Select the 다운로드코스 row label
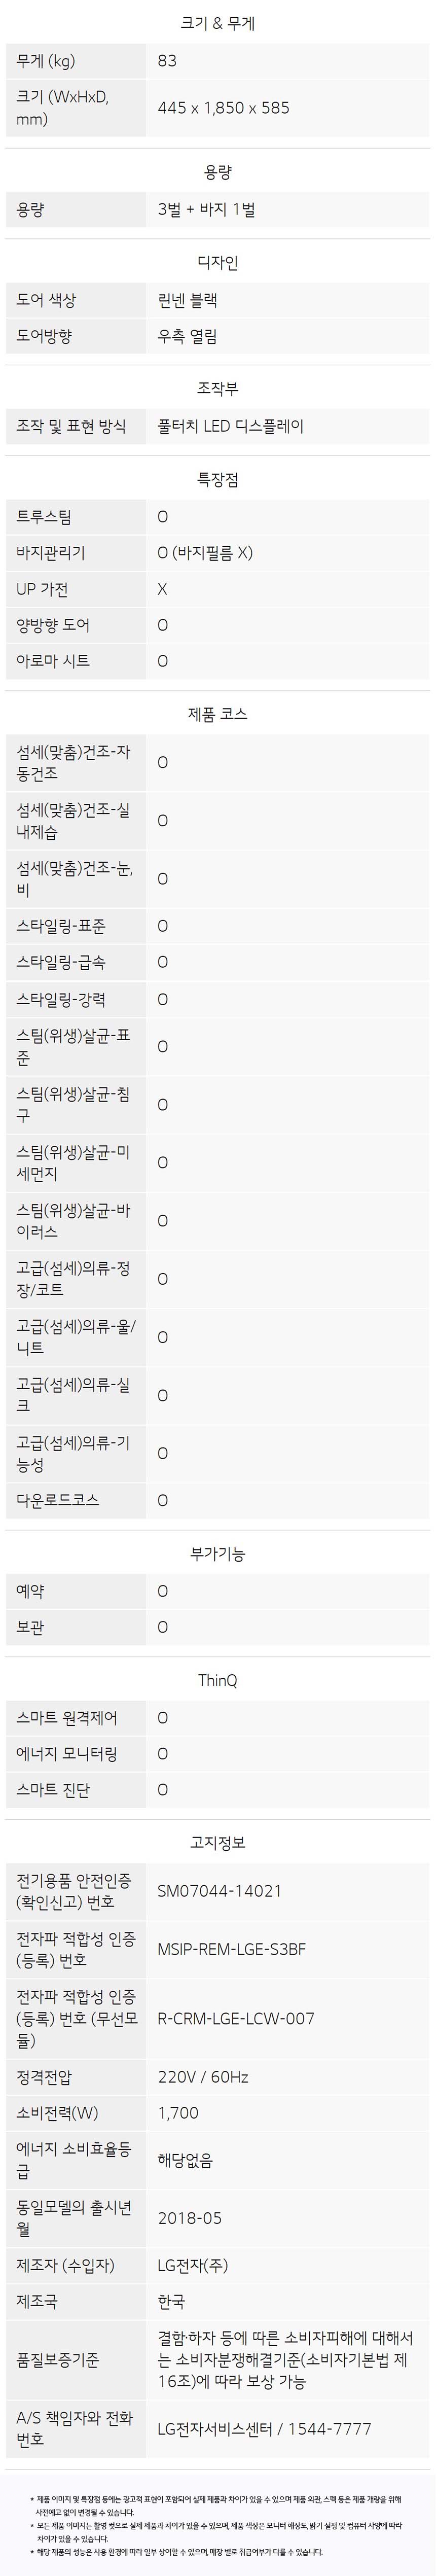 point(58,1500)
